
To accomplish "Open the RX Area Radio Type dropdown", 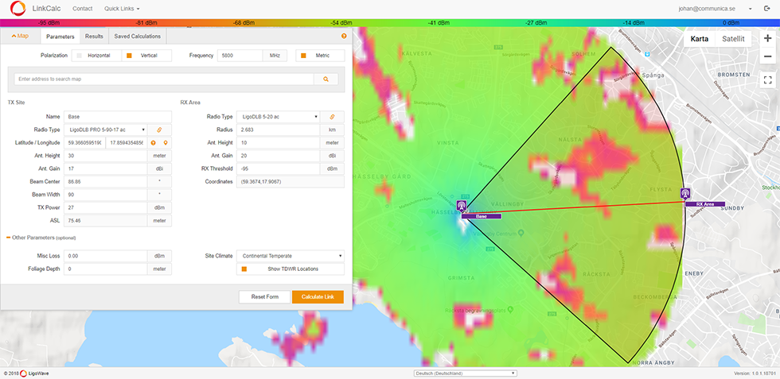I will pyautogui.click(x=278, y=117).
